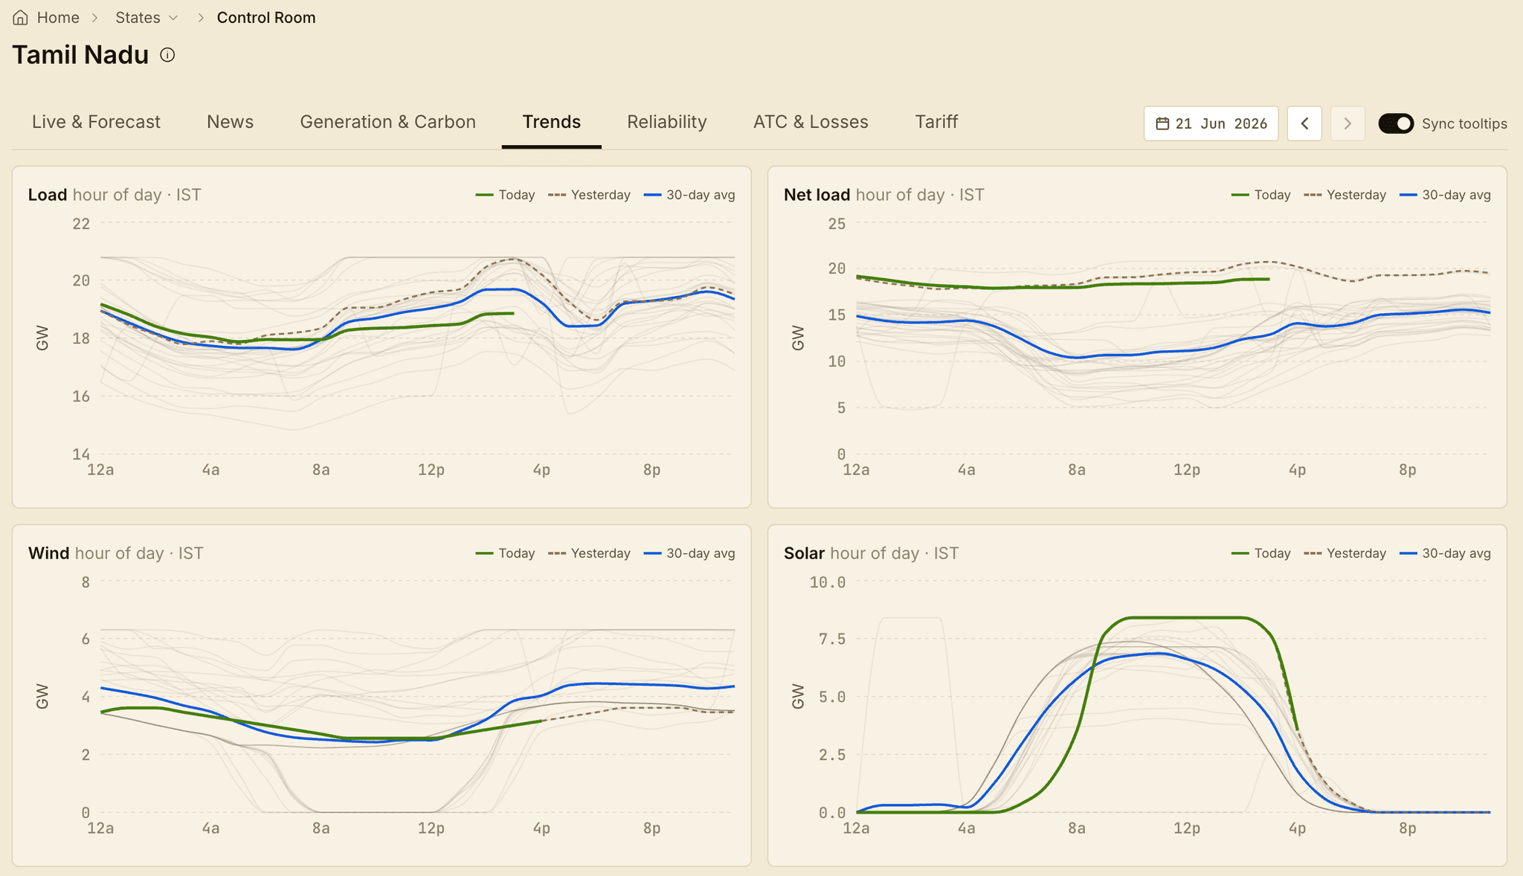Open the 21 Jun 2026 date picker

[x=1211, y=123]
